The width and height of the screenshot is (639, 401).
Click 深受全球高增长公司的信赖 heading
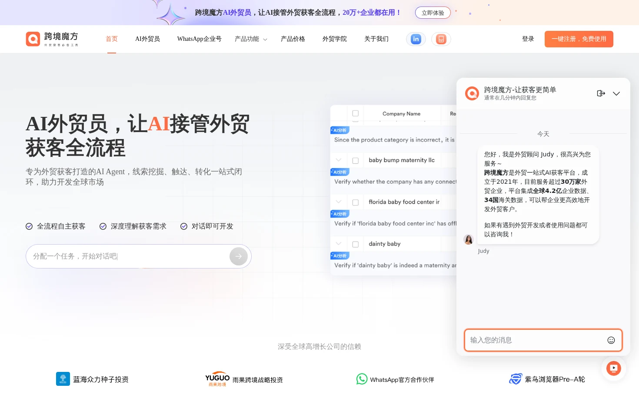click(319, 347)
